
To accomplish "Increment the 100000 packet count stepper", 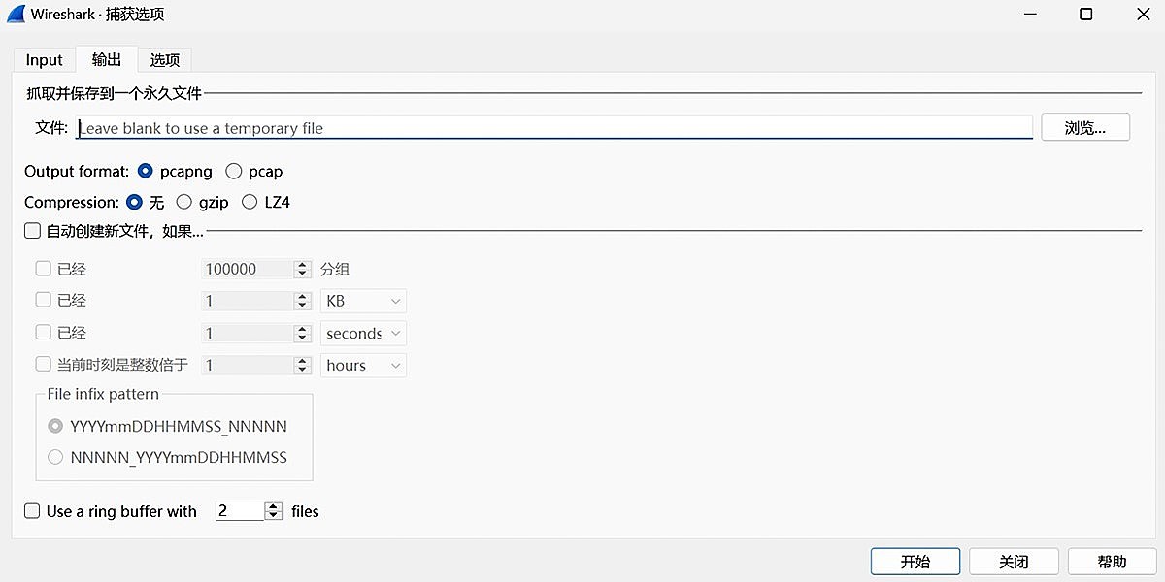I will [x=301, y=264].
